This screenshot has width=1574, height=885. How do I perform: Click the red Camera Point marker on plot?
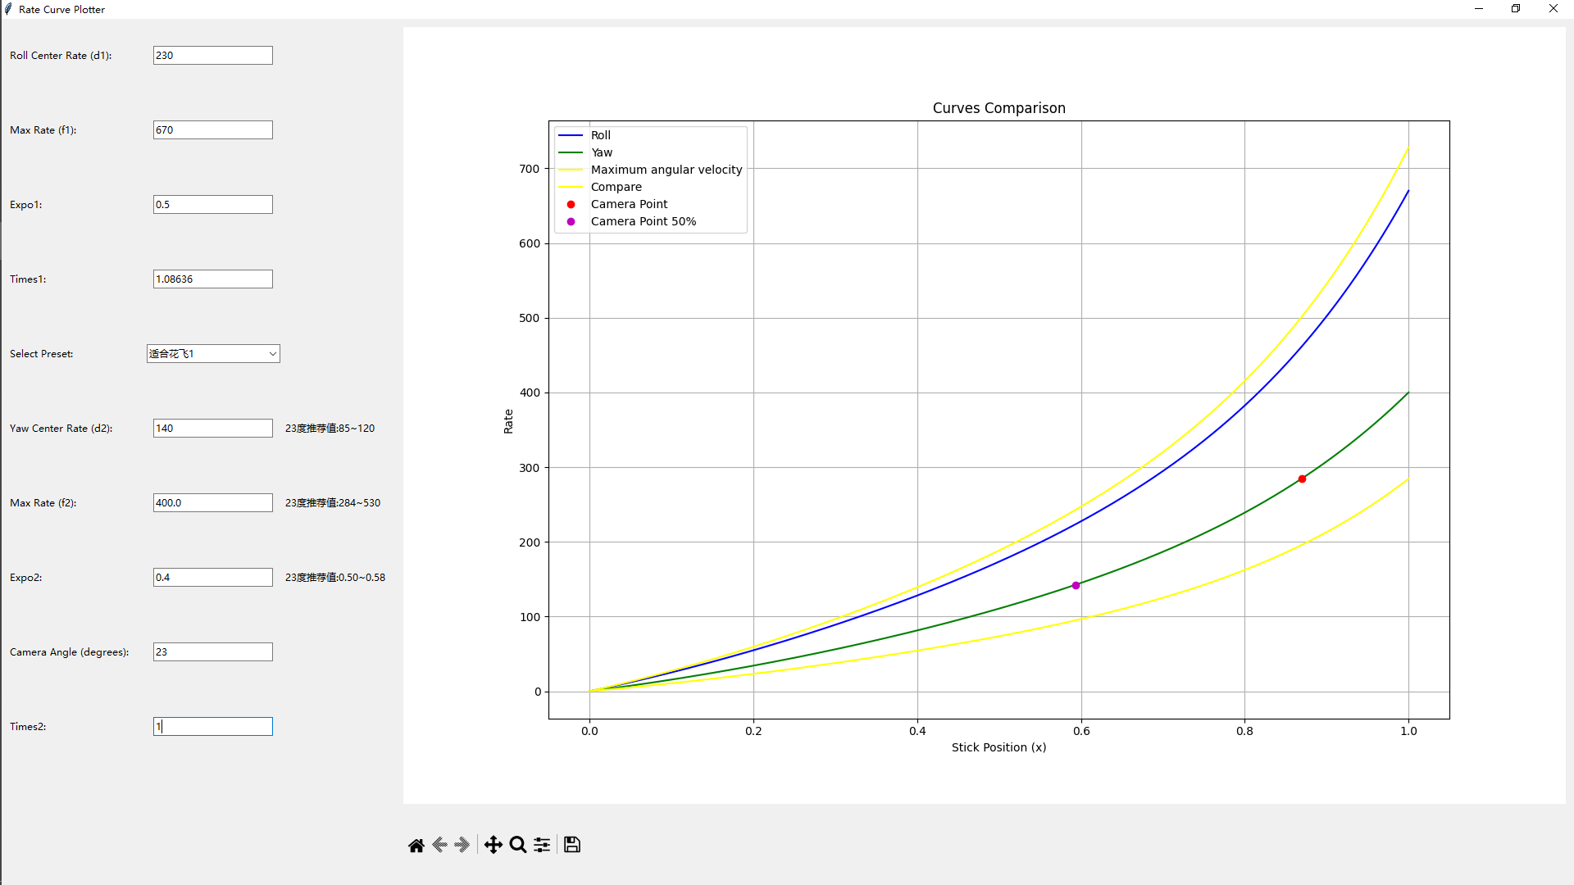(x=1302, y=479)
